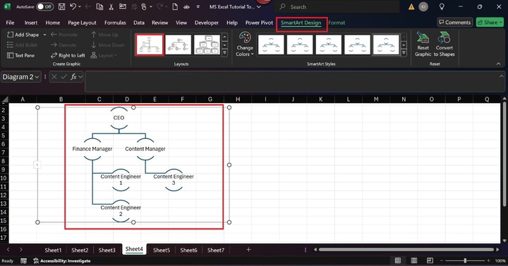Switch to Page Layout view icon
508x266 pixels.
pyautogui.click(x=413, y=260)
